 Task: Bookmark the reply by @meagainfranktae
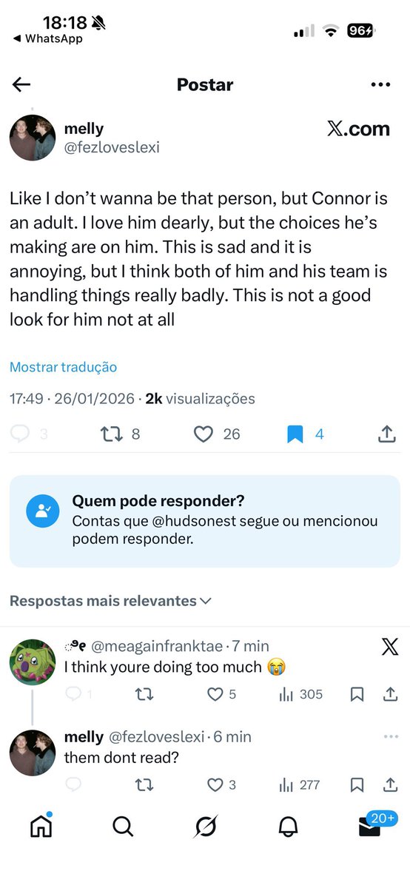pyautogui.click(x=357, y=694)
